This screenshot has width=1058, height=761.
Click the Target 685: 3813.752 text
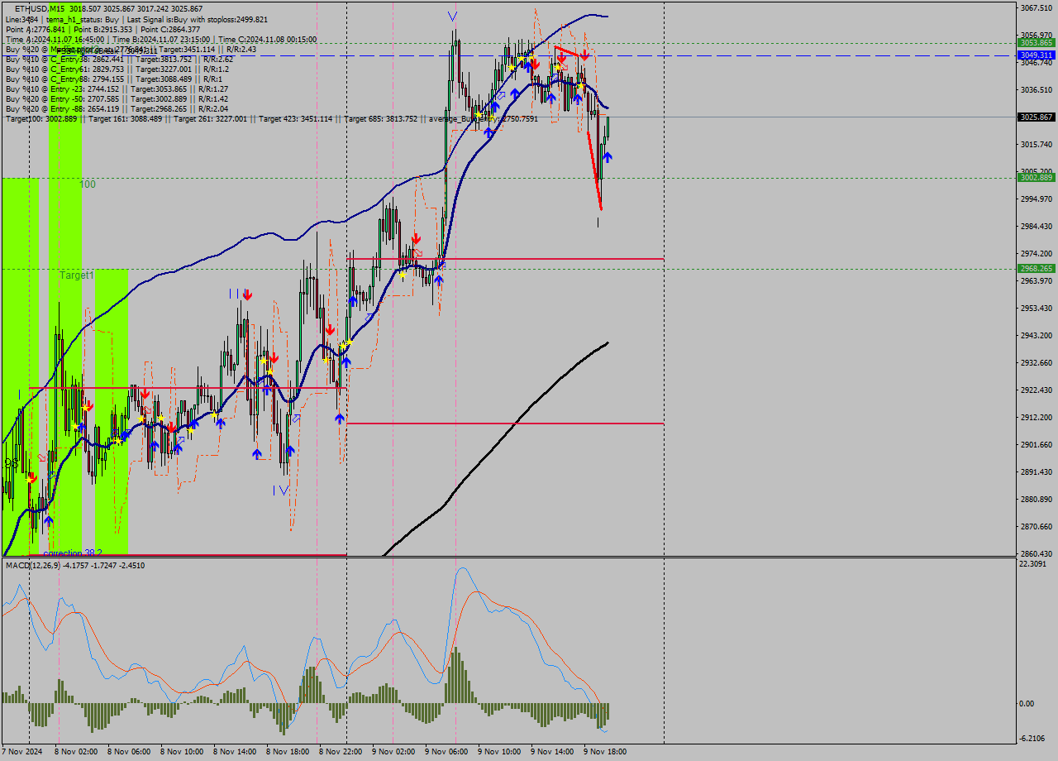(x=381, y=119)
